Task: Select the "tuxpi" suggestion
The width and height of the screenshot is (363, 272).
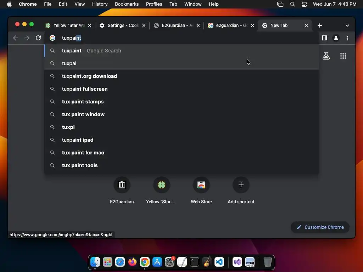Action: coord(182,127)
